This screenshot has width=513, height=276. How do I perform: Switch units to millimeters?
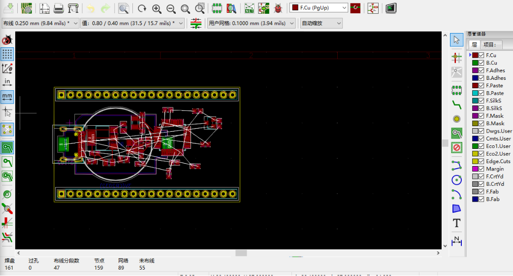coord(7,96)
